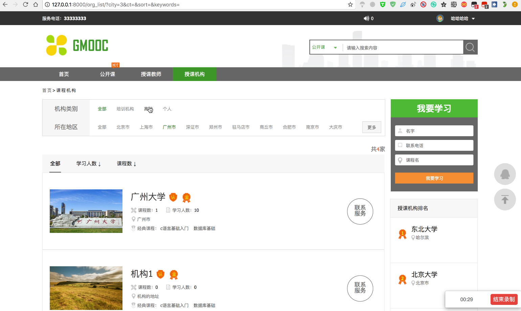Open the 公开课 navigation tab
Image resolution: width=521 pixels, height=311 pixels.
[x=108, y=74]
